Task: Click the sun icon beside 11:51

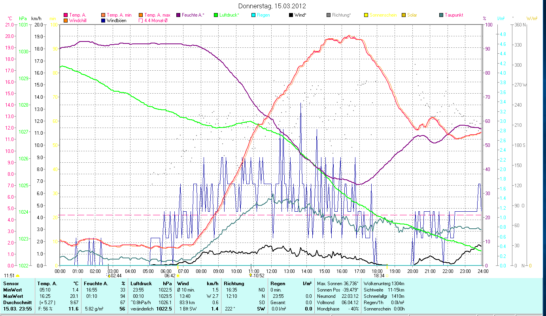Action: point(17,275)
